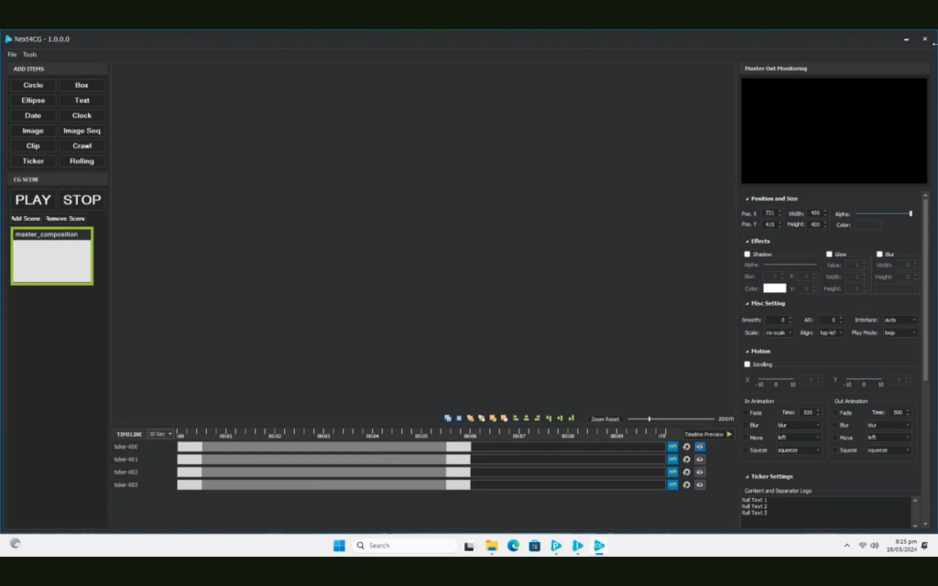Viewport: 938px width, 586px height.
Task: Align items to horizontal center
Action: (x=527, y=418)
